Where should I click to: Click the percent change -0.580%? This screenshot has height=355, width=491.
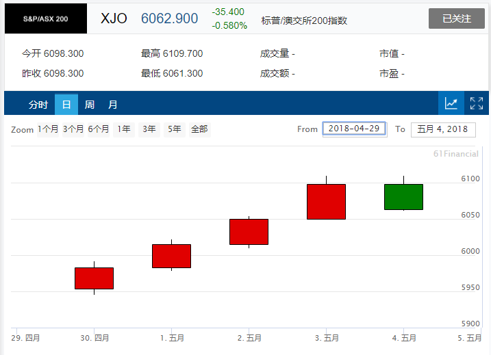(229, 25)
